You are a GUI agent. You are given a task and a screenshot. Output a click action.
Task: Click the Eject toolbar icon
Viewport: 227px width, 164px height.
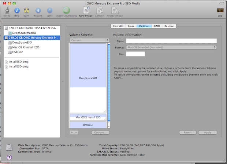point(50,11)
